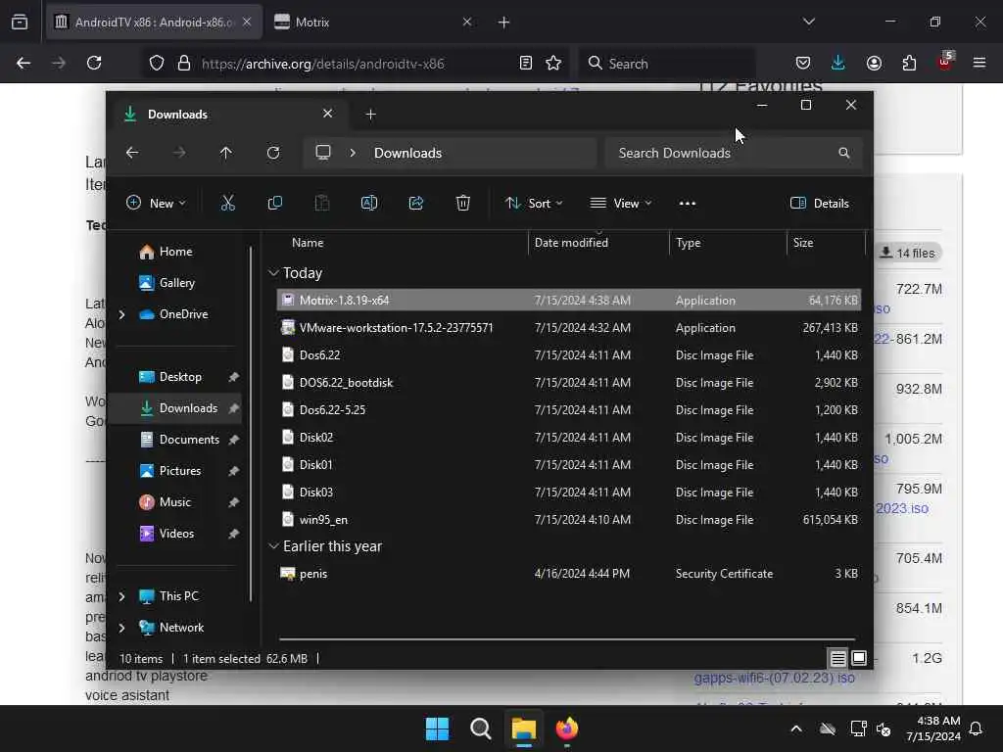The height and width of the screenshot is (752, 1003).
Task: Open Firefox extensions puzzle icon
Action: coord(909,63)
